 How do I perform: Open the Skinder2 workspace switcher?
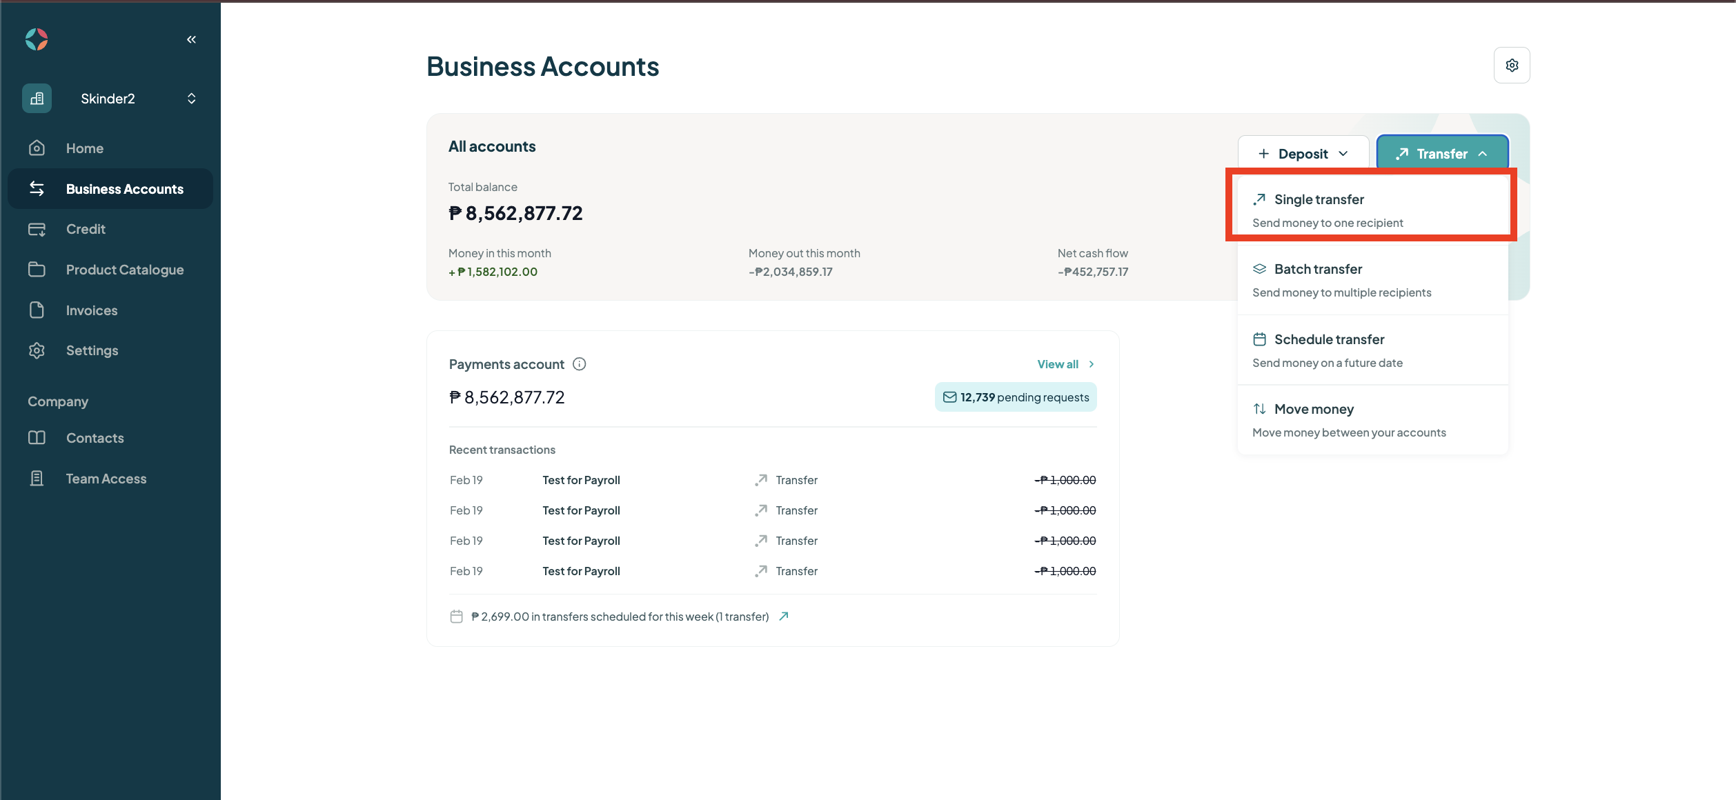point(111,99)
